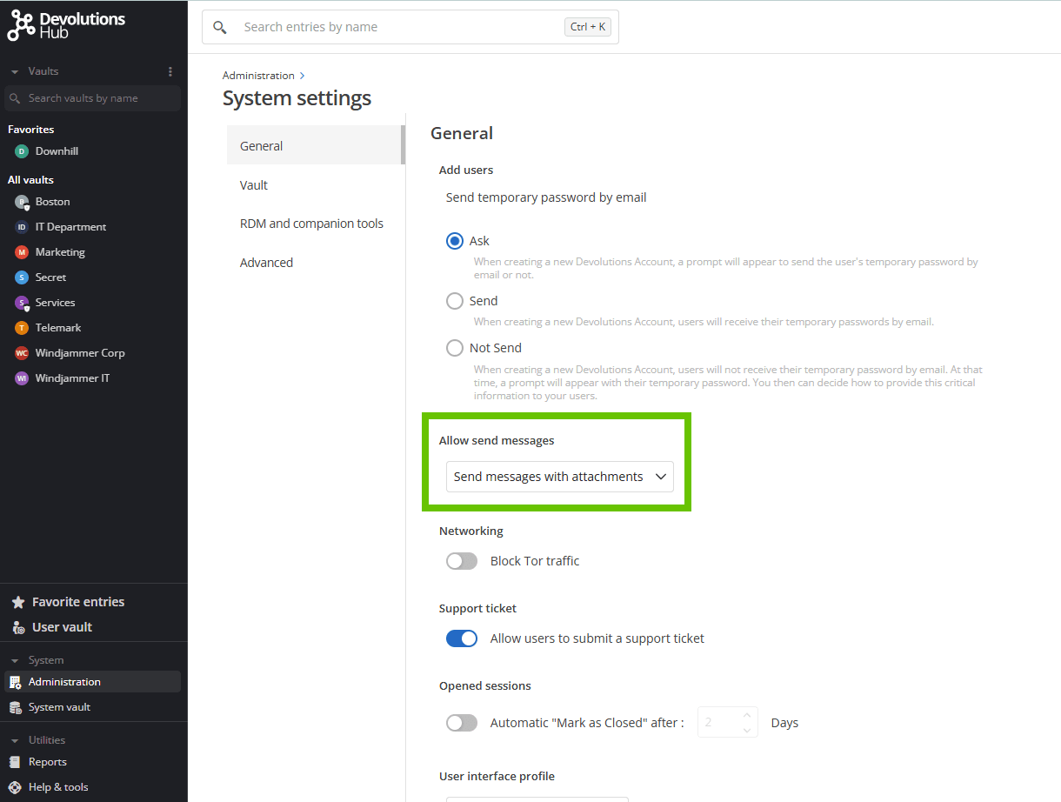Screen dimensions: 1061x802
Task: Open RDM and companion tools settings
Action: [x=311, y=224]
